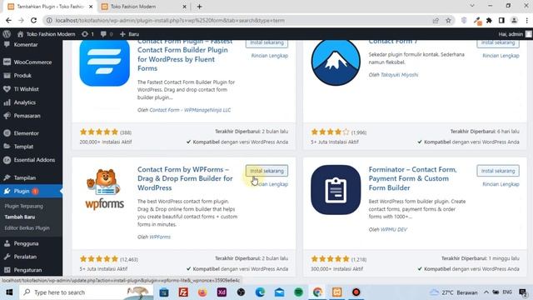Viewport: 533px width, 300px height.
Task: Select the Tambahkan Plugin browser tab
Action: tap(49, 7)
